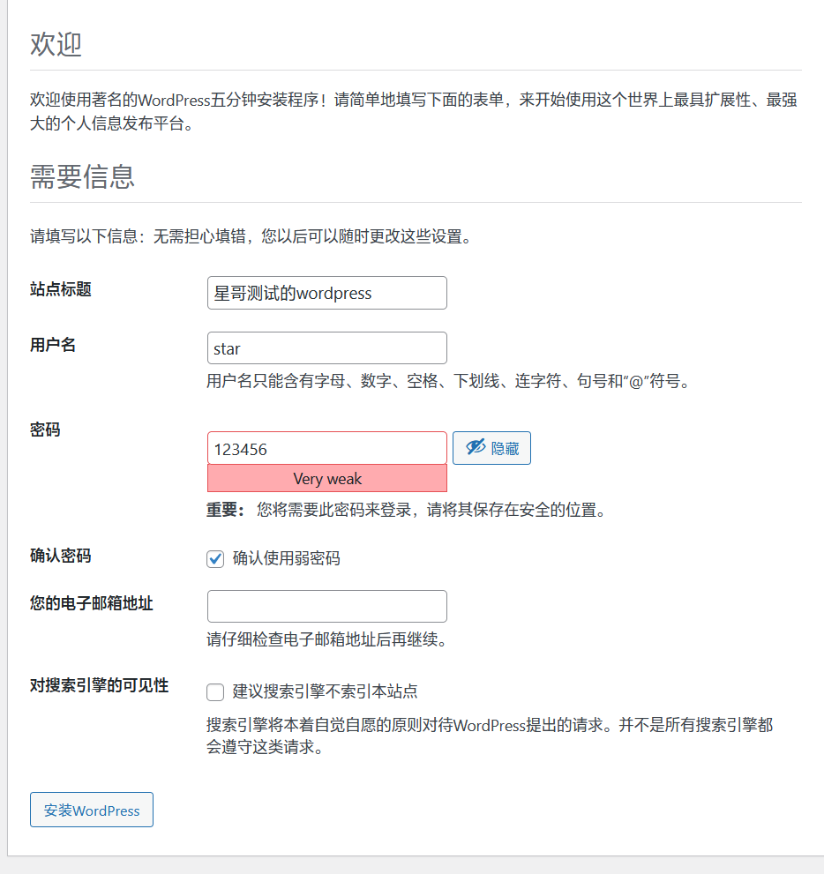Click the crossed-eye icon on the 隐藏 button
Screen dimensions: 824x874
[x=476, y=447]
